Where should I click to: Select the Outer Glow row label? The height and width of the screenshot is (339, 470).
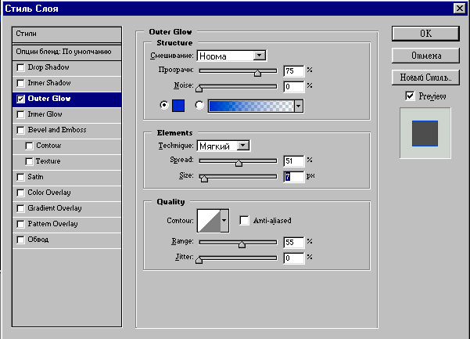tap(49, 99)
